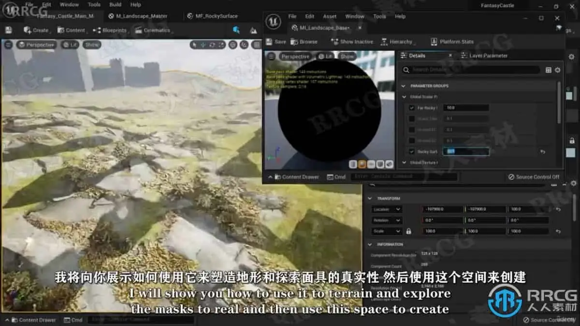Open Content Drawer in material instance window

(x=296, y=177)
